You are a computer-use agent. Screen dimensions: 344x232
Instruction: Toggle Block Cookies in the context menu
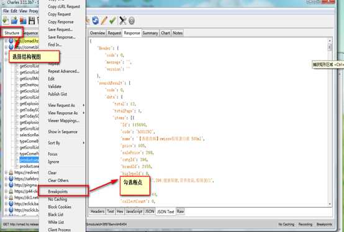[60, 207]
